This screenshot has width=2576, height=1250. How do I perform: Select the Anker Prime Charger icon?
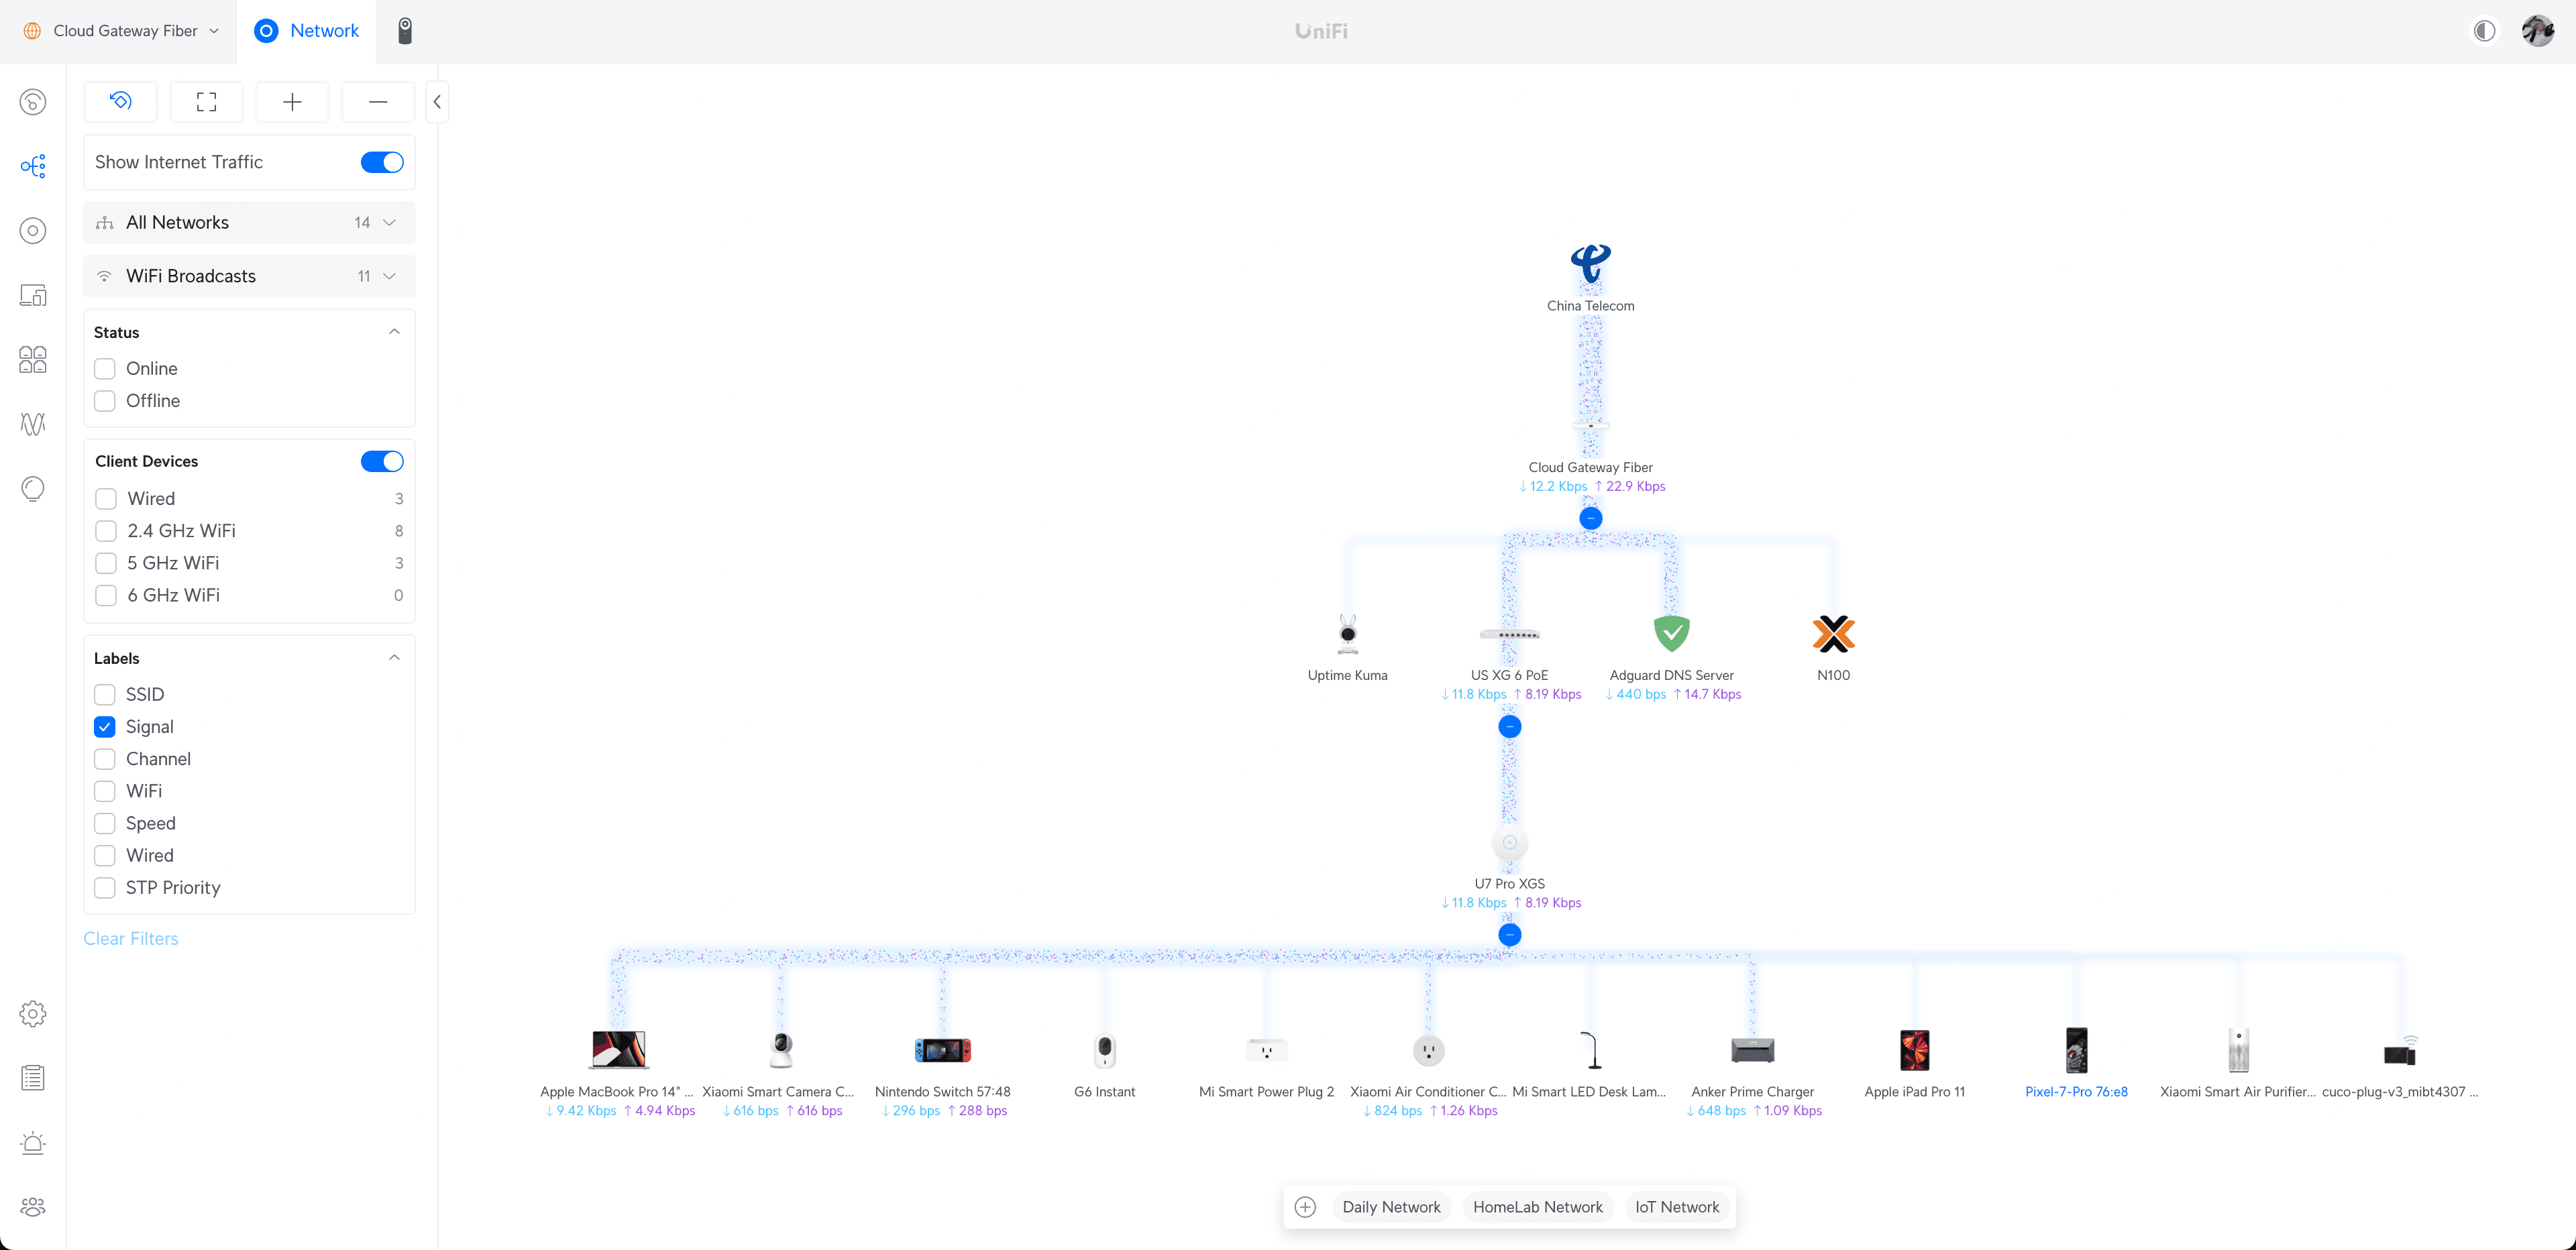[1753, 1050]
